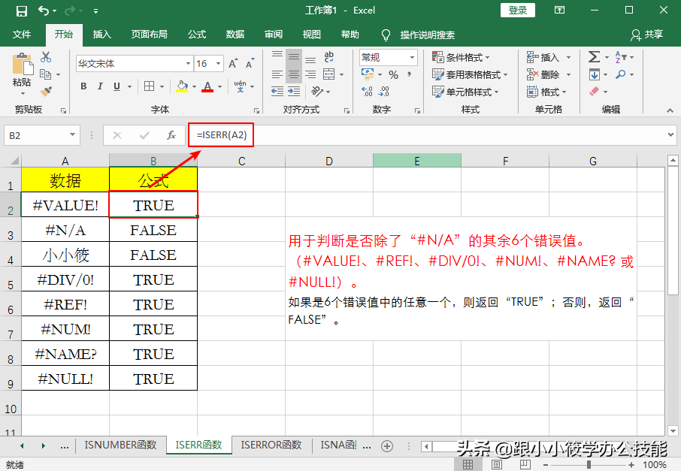Collapse the ribbon with the chevron
This screenshot has width=681, height=471.
pos(670,110)
